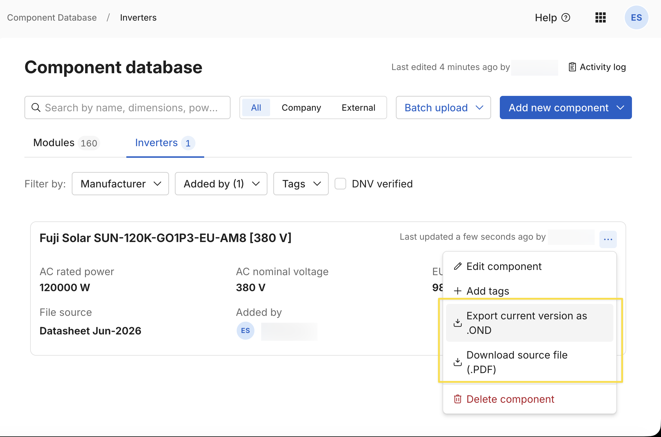Expand the Manufacturer filter dropdown
Screen dimensions: 661x437
coord(120,184)
